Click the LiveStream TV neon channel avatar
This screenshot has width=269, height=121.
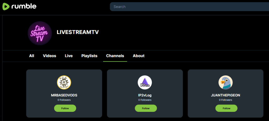[x=40, y=33]
